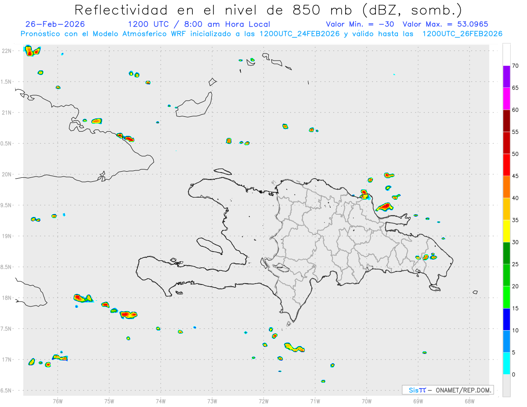The width and height of the screenshot is (527, 407).
Task: Click the '19N' latitude label
Action: 7,236
